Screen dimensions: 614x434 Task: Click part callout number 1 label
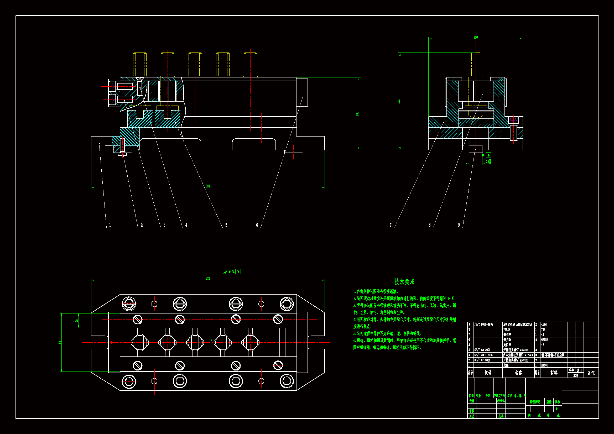(x=110, y=225)
